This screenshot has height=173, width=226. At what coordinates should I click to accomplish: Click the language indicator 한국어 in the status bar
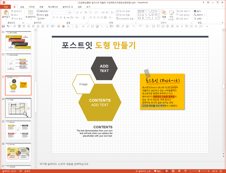(27, 171)
